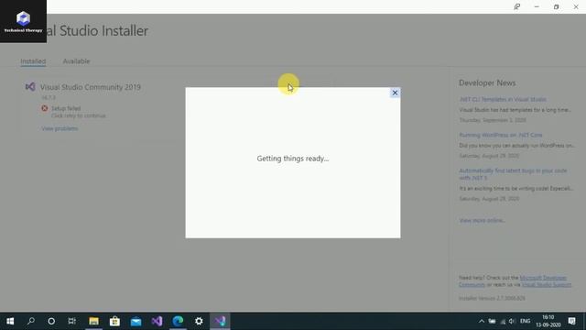
Task: Click Thursday, September article date
Action: [493, 120]
